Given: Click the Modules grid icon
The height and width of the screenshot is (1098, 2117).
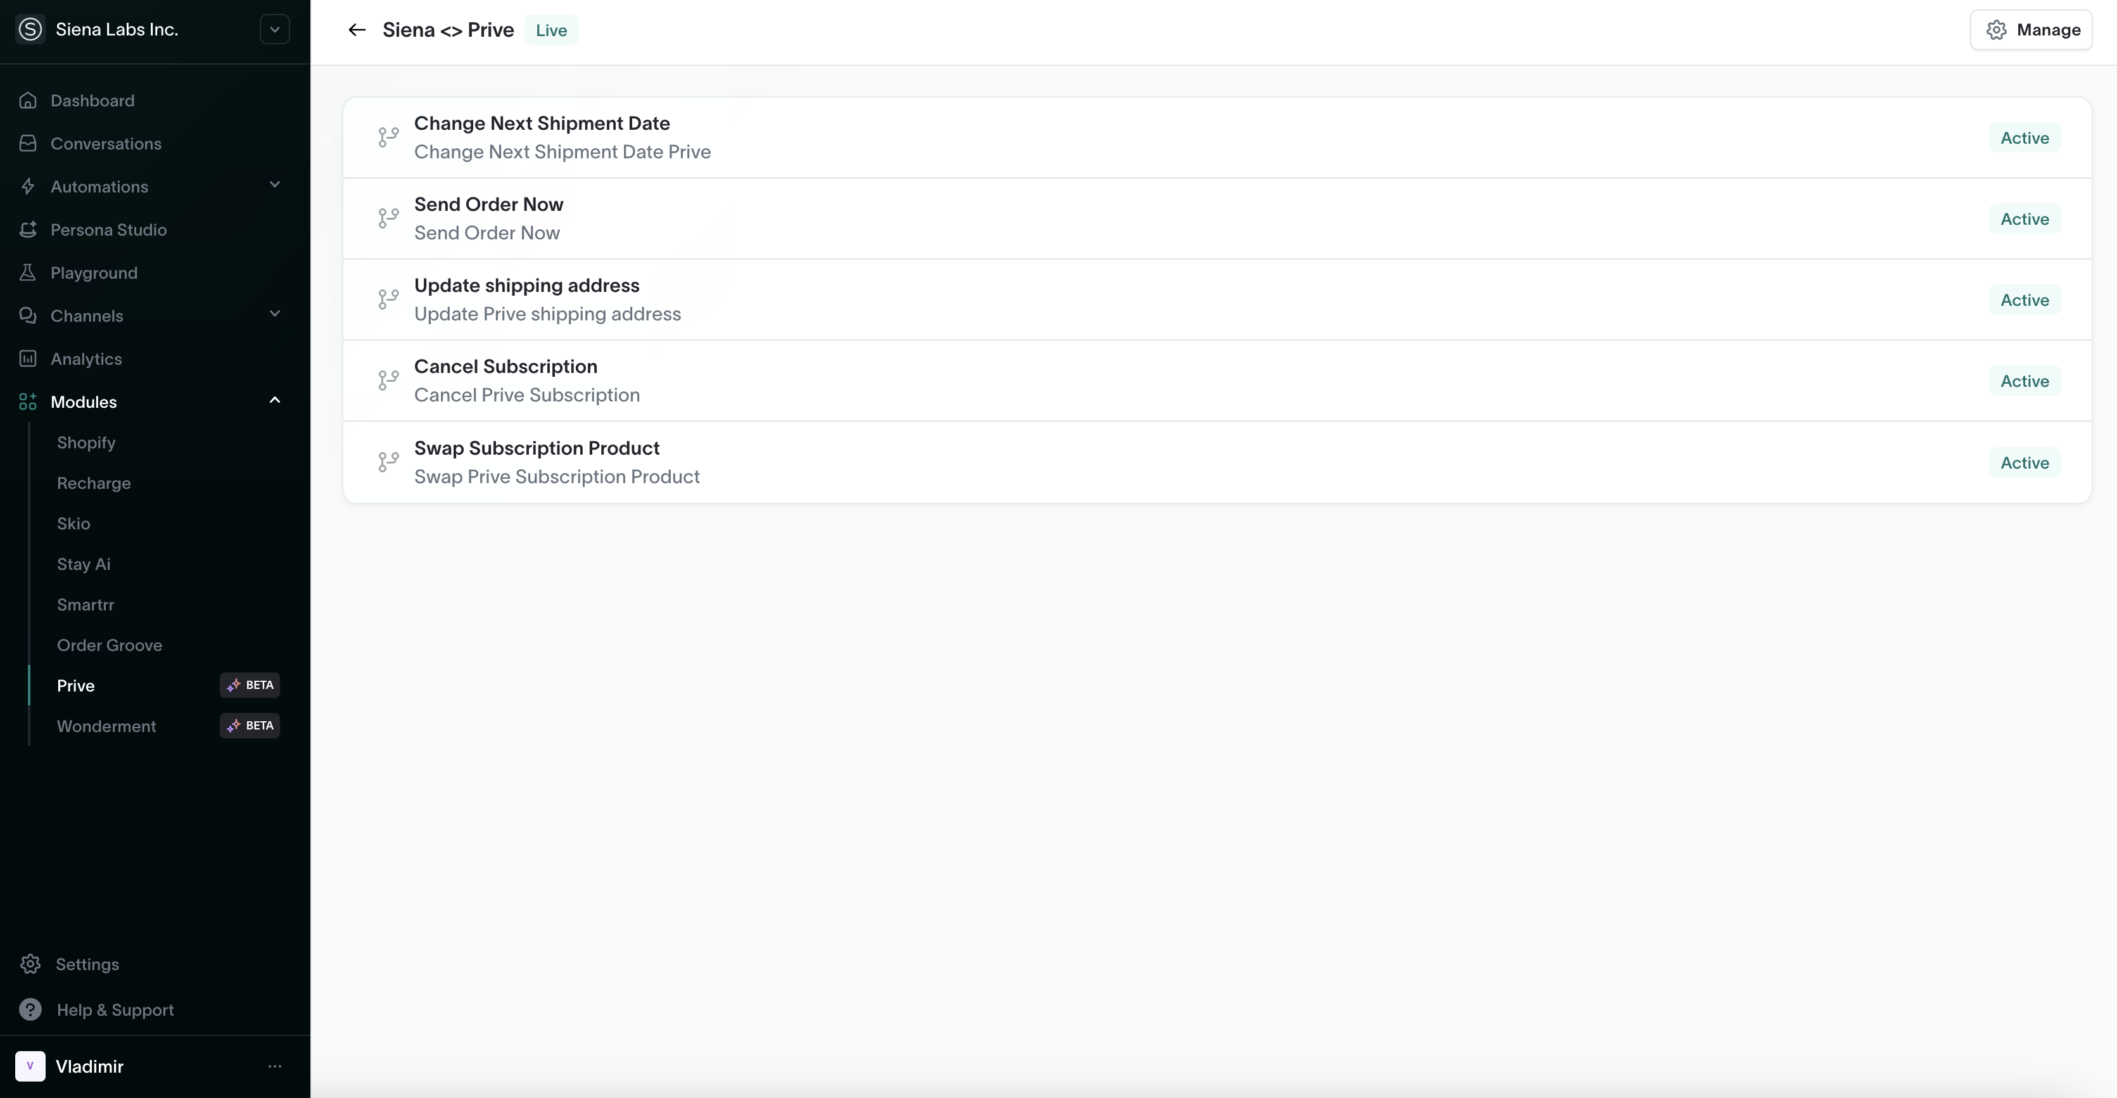Looking at the screenshot, I should pos(28,401).
